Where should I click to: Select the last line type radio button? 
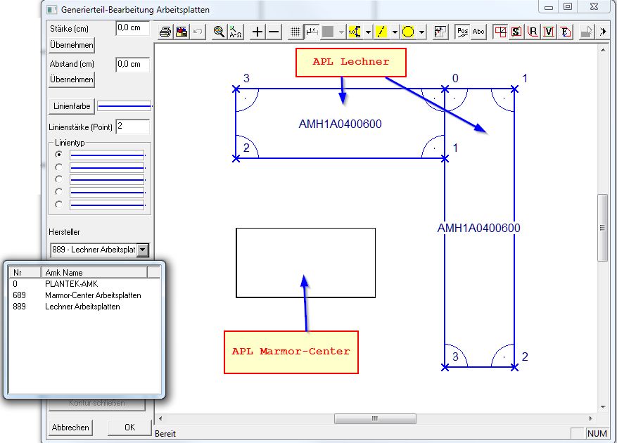tap(59, 205)
